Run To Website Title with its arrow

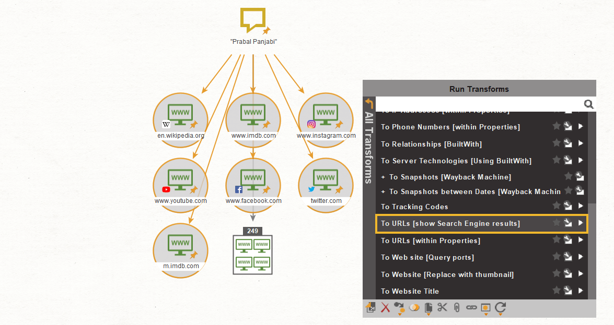(581, 291)
